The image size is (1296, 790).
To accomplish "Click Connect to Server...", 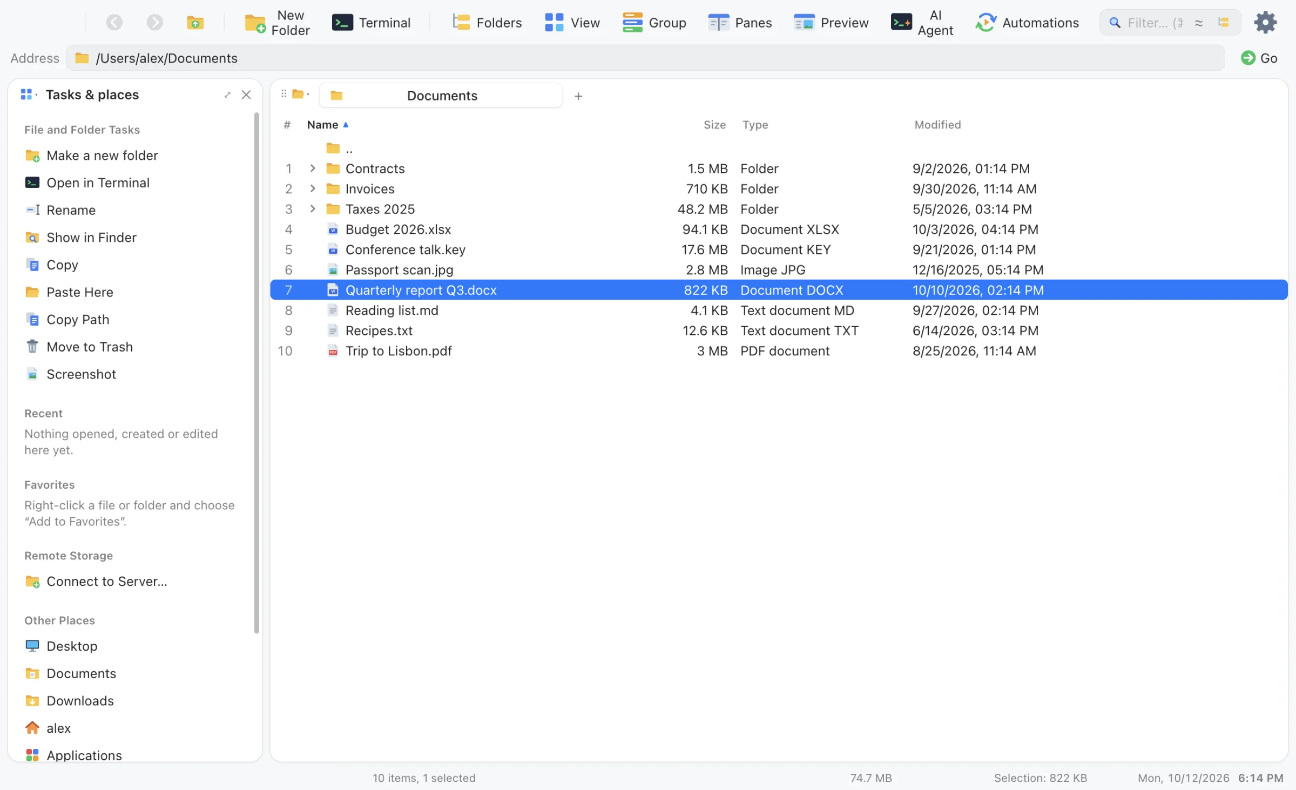I will [x=96, y=582].
